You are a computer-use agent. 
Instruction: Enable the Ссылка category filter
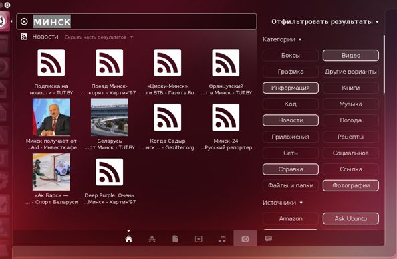[351, 169]
